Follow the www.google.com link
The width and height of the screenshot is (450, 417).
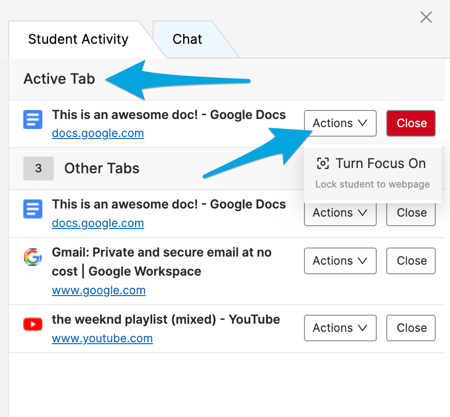(98, 290)
